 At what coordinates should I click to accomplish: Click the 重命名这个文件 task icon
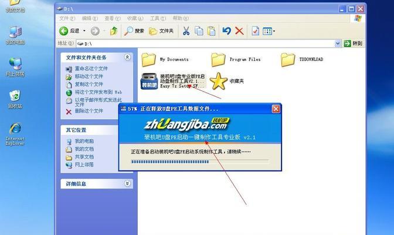(69, 69)
